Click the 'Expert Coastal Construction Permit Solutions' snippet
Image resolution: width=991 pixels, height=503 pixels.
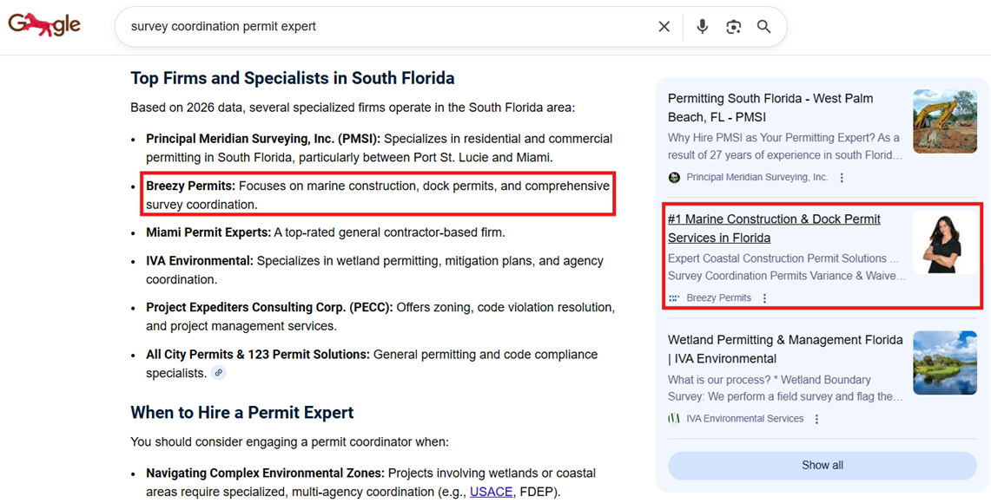[788, 267]
